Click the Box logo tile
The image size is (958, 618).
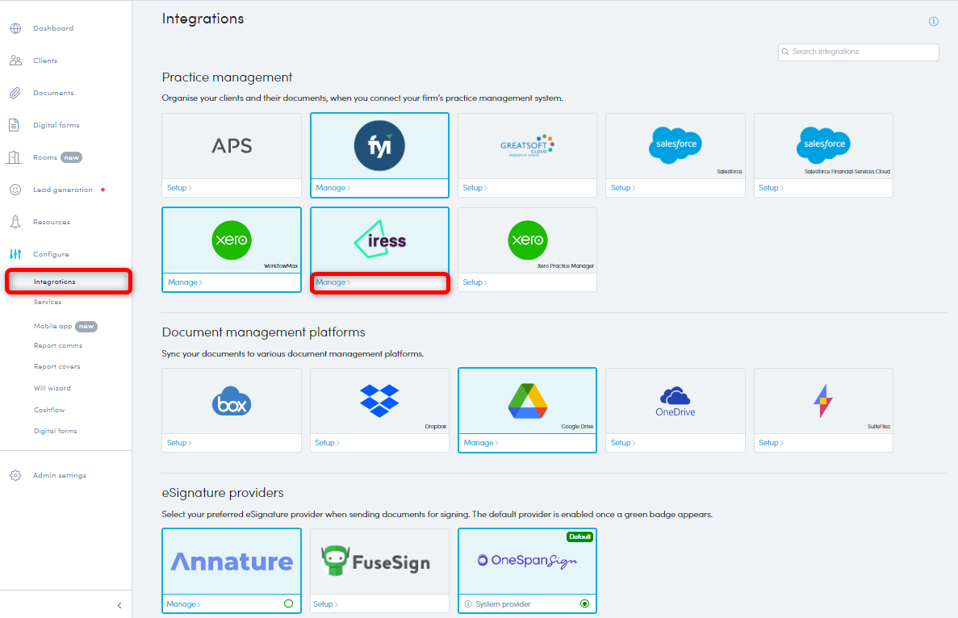(232, 401)
